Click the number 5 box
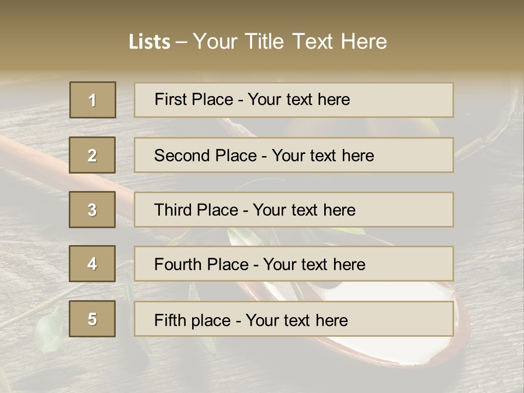524x393 pixels. pos(92,319)
